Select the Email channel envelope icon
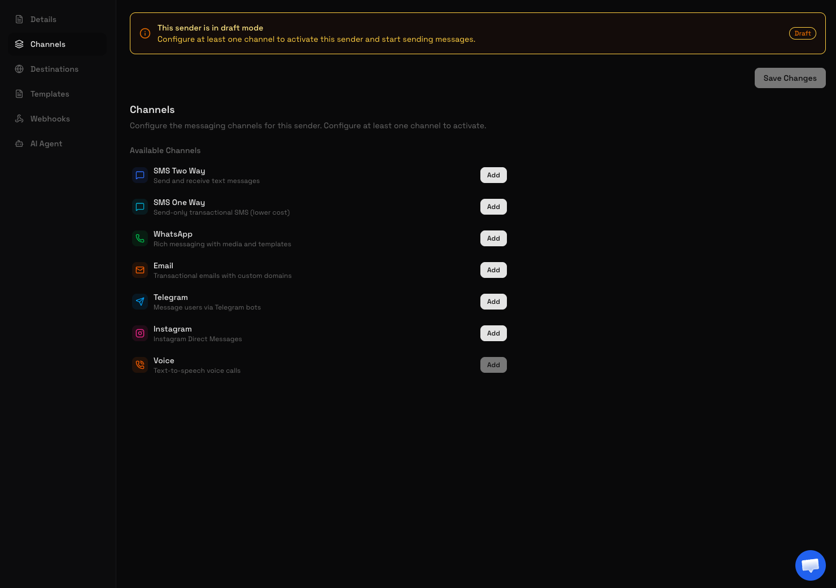Screen dimensions: 836x588 coord(140,270)
